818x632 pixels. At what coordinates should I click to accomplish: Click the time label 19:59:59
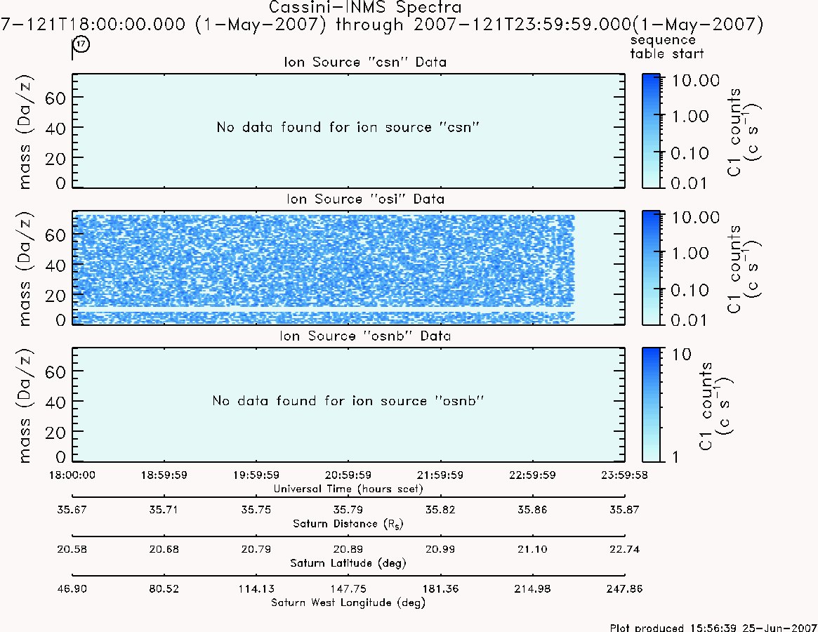click(x=256, y=475)
